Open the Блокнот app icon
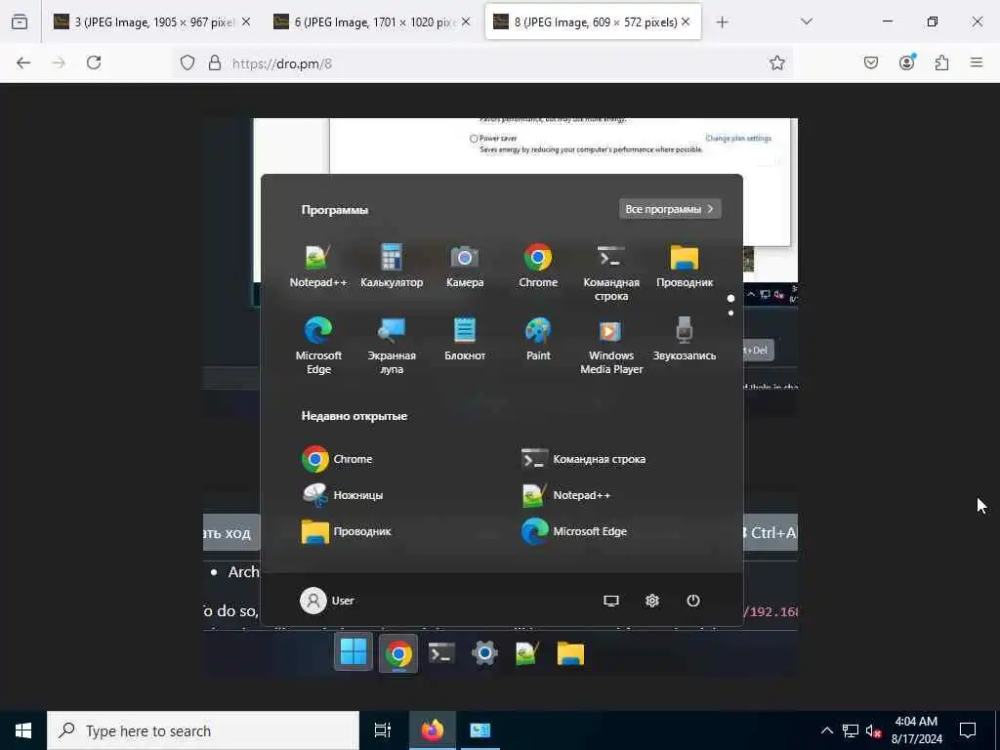Viewport: 1000px width, 750px height. click(464, 339)
